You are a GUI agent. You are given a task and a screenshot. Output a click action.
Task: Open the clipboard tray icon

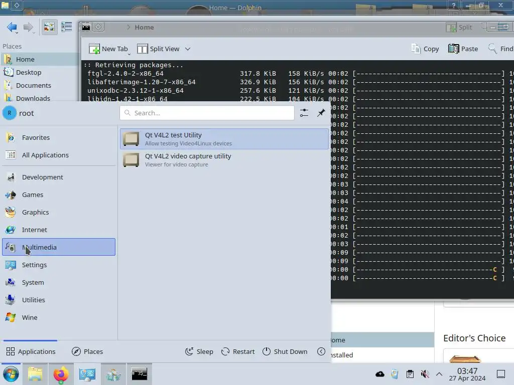point(410,374)
